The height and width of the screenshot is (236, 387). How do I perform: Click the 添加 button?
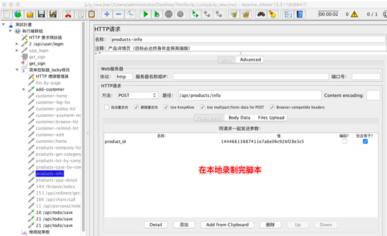point(184,224)
